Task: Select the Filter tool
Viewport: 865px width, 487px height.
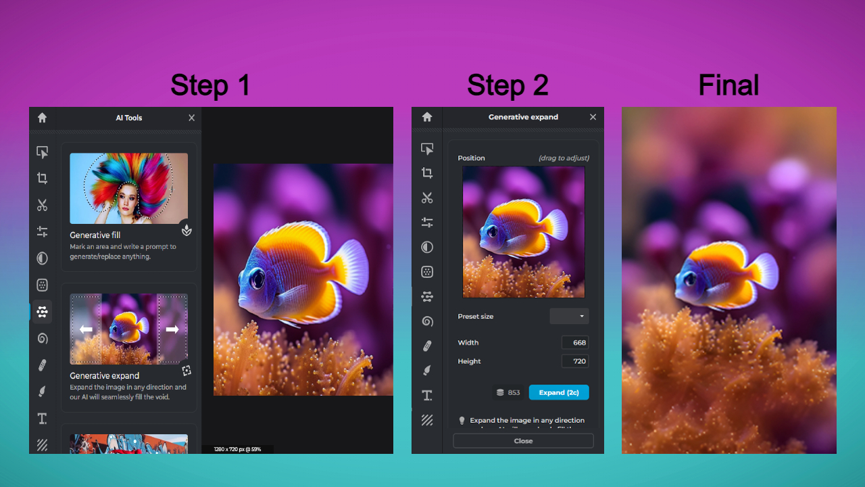Action: pyautogui.click(x=42, y=258)
